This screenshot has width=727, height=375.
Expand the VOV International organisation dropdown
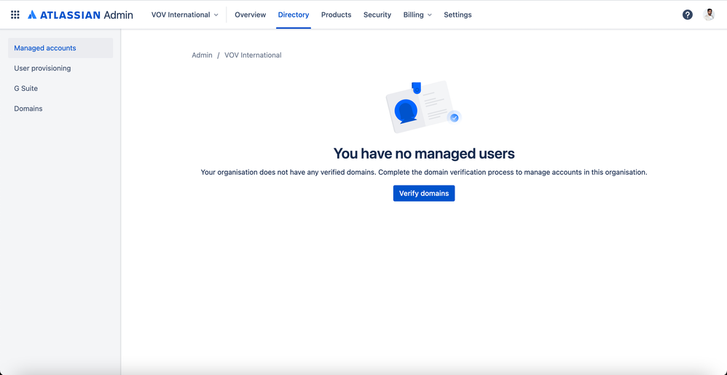[184, 15]
